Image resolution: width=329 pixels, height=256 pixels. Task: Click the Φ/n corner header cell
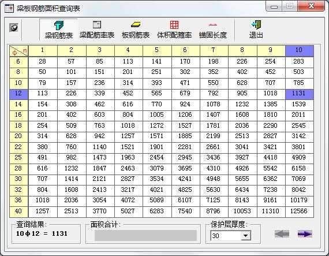tap(18, 51)
